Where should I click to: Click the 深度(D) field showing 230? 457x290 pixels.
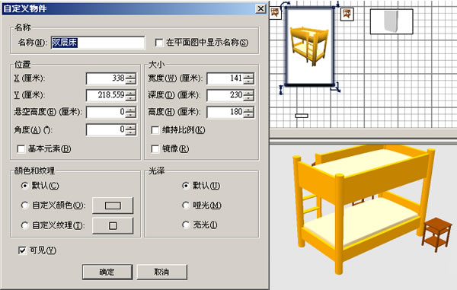click(225, 95)
